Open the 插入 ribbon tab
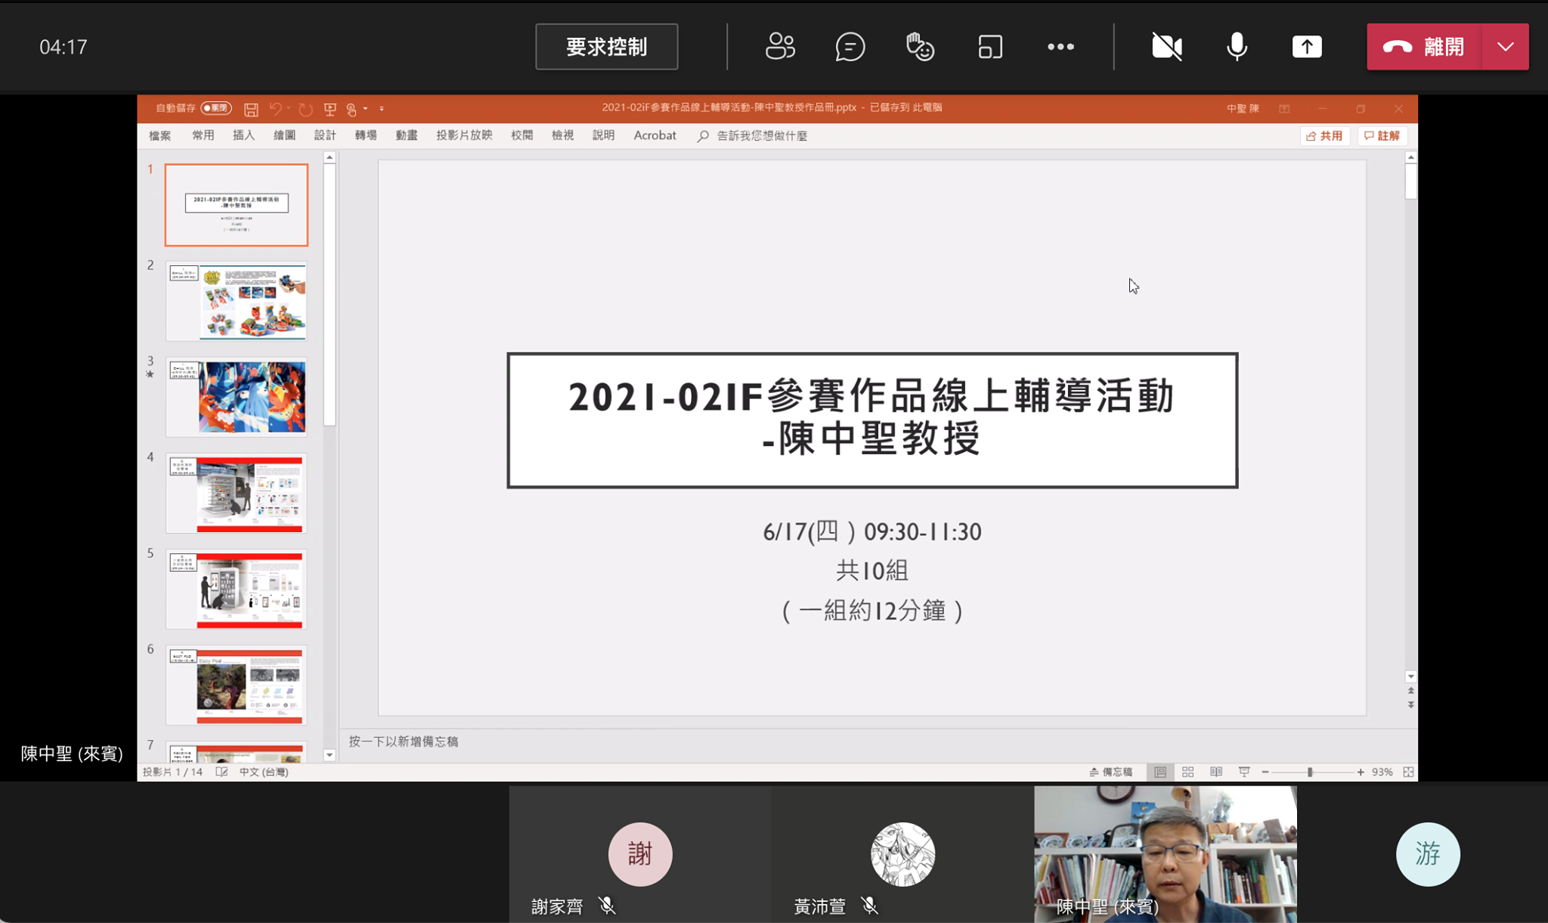Image resolution: width=1548 pixels, height=923 pixels. coord(243,135)
